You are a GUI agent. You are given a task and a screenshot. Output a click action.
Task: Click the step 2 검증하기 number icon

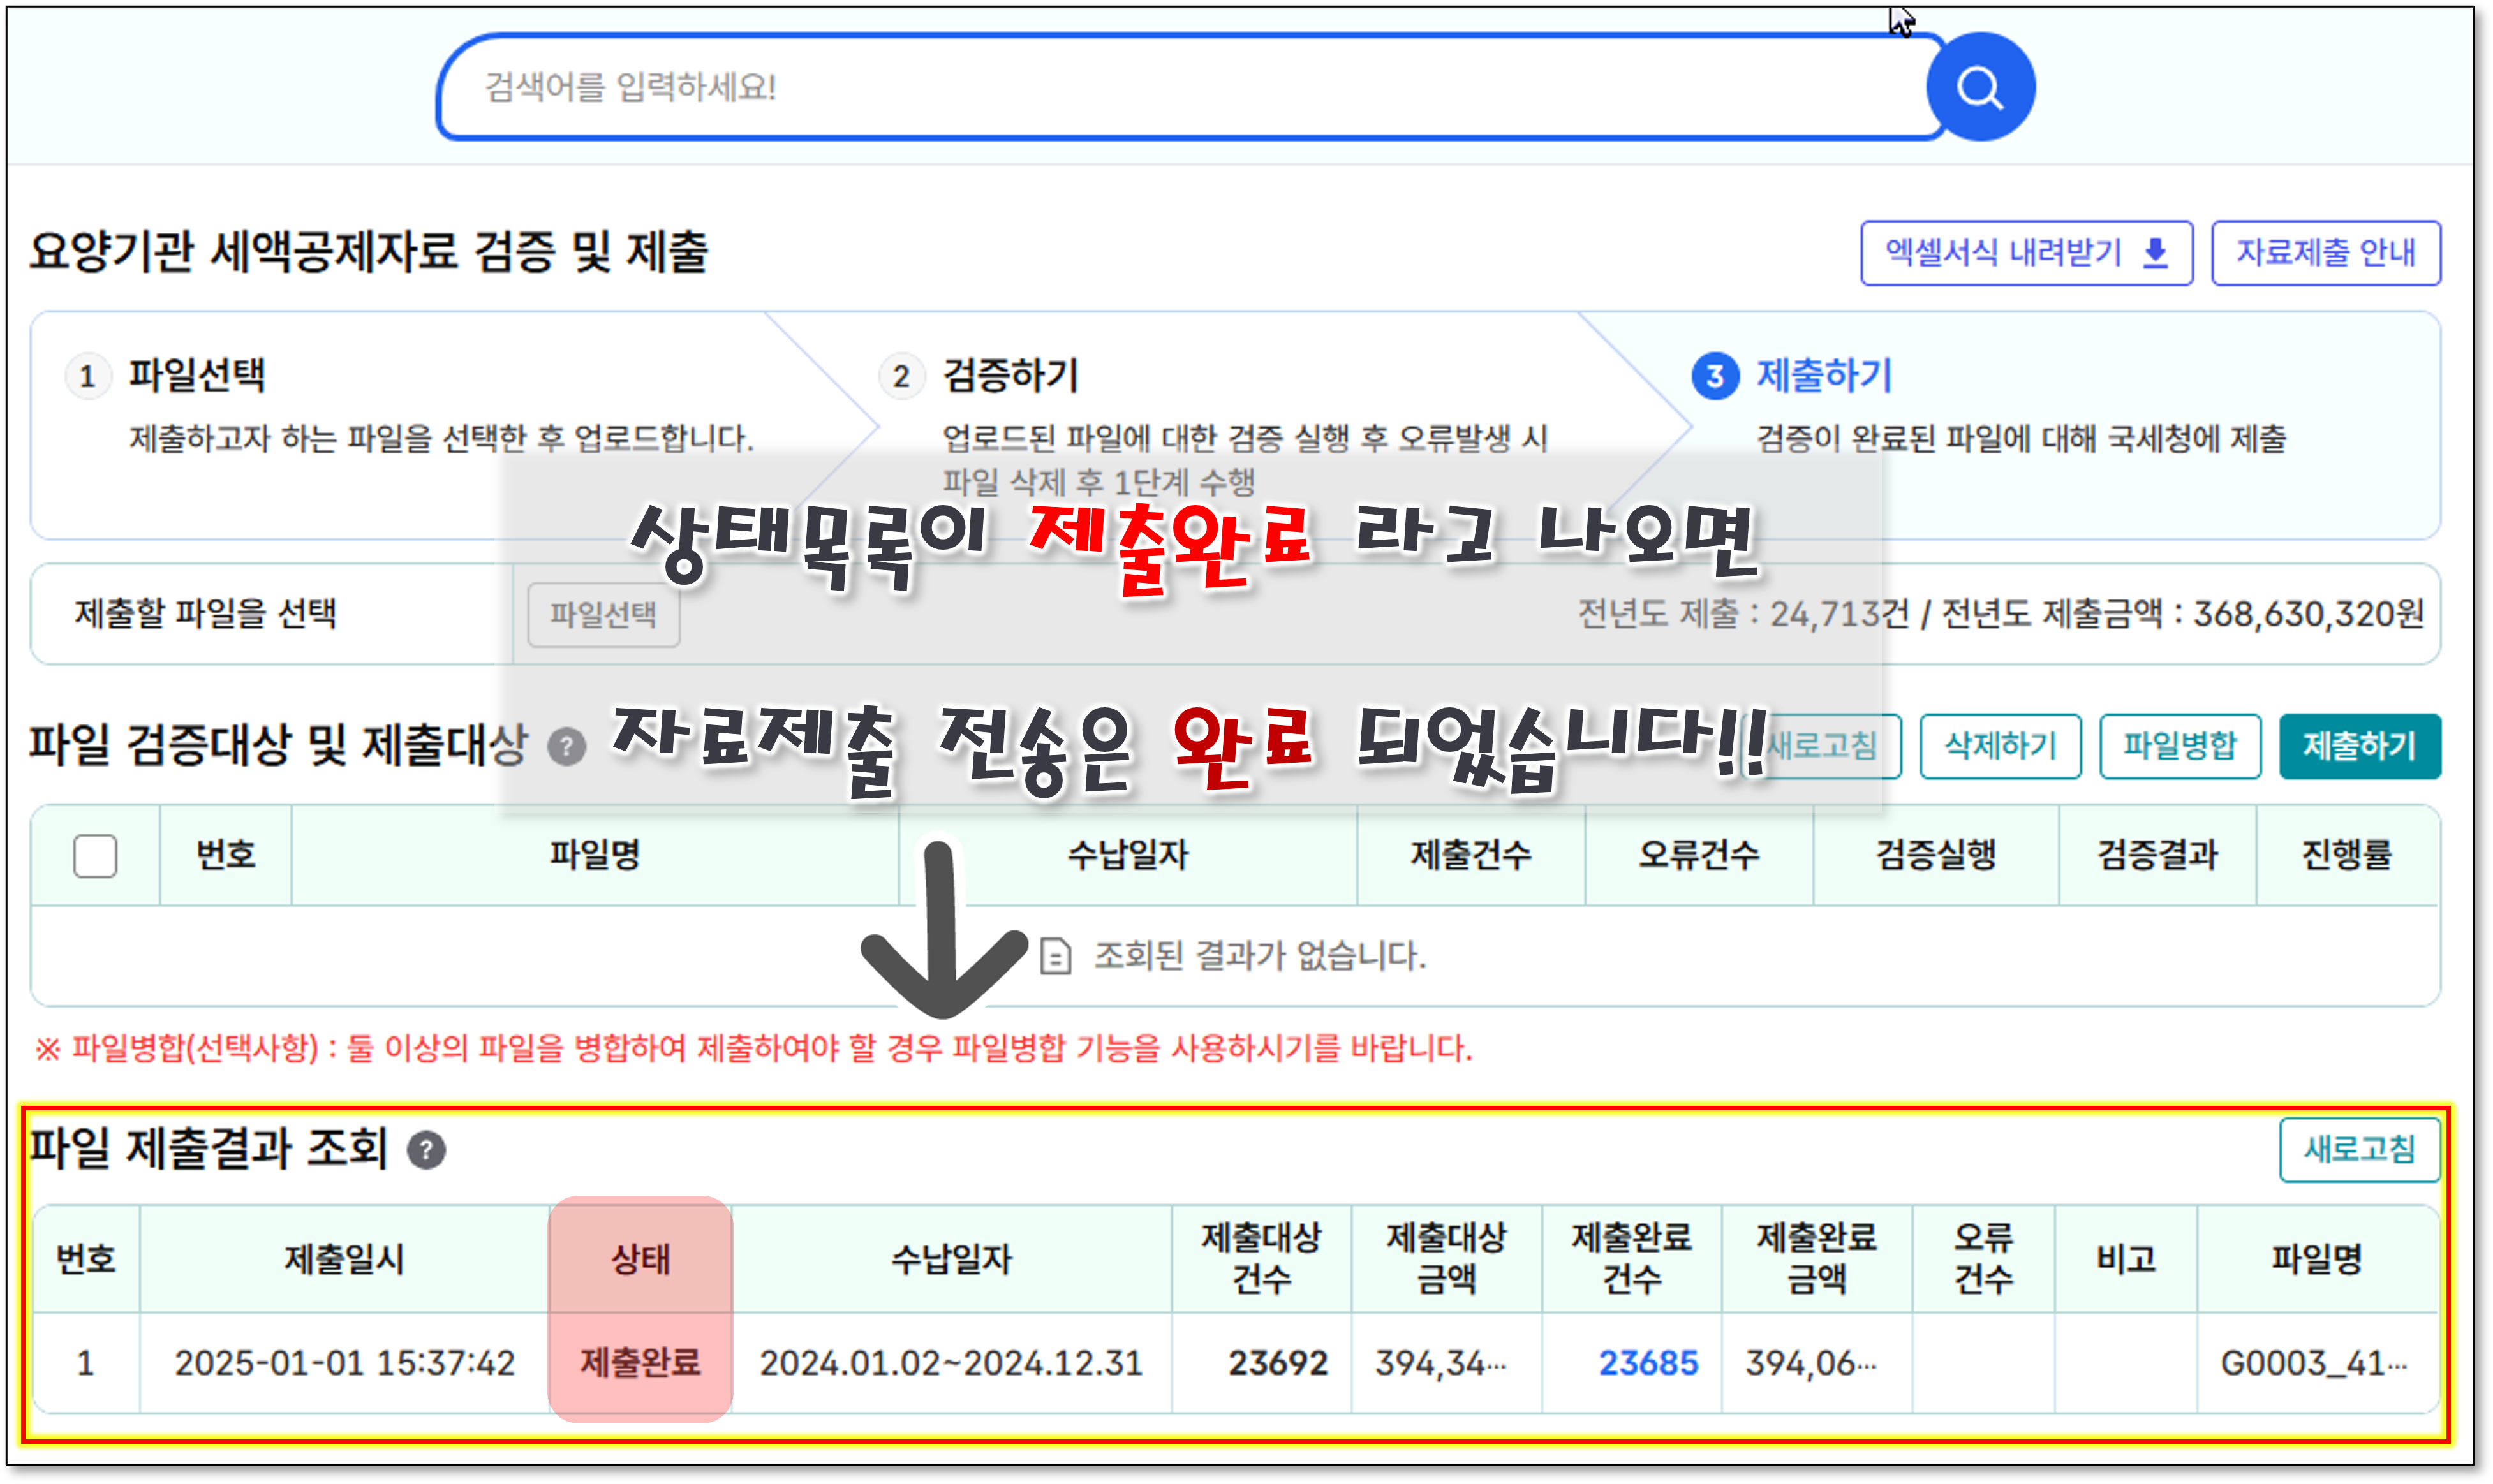(x=901, y=376)
